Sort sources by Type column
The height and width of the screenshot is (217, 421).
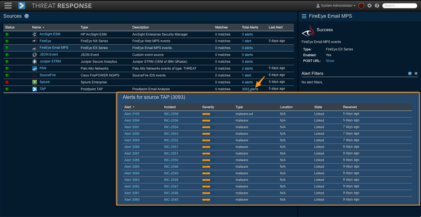click(84, 27)
